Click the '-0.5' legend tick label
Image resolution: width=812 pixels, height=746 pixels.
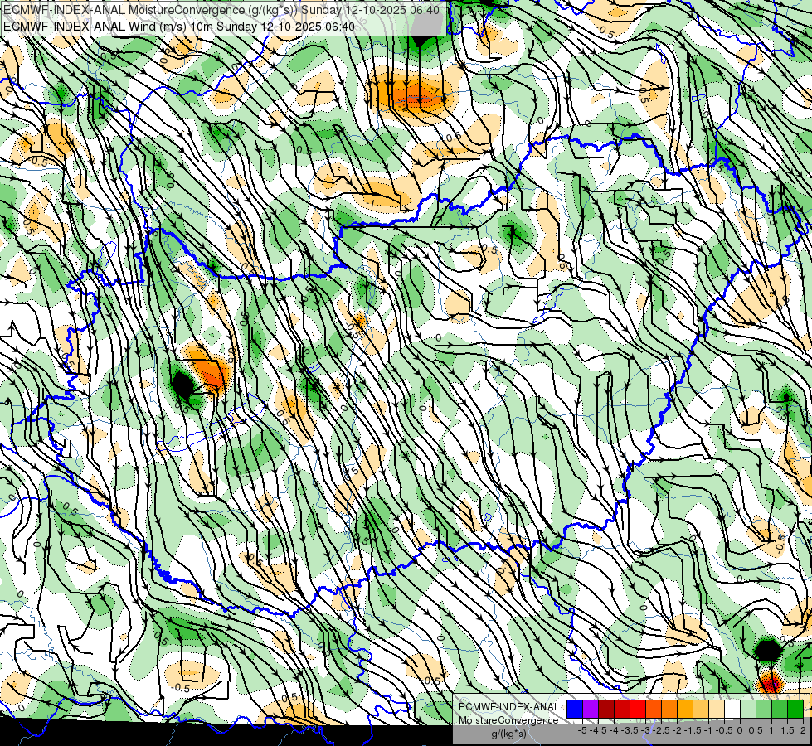click(724, 730)
